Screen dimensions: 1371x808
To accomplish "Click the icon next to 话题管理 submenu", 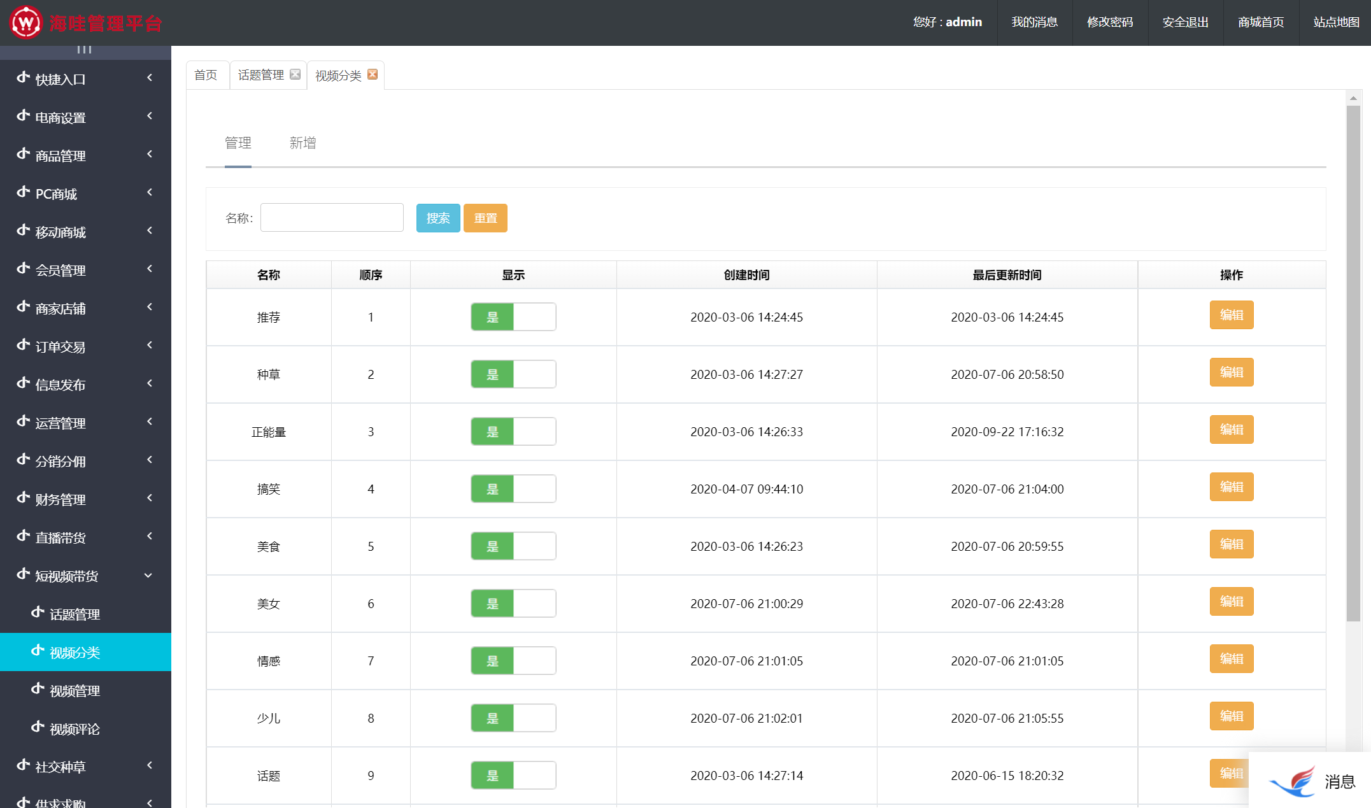I will click(x=38, y=613).
